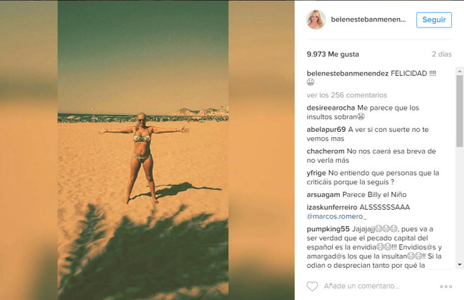Viewport: 464px width, 300px height.
Task: Click the 2 días post timestamp
Action: pos(442,54)
